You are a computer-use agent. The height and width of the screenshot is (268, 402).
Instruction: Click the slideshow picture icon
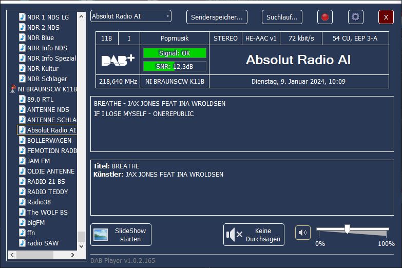click(x=101, y=235)
